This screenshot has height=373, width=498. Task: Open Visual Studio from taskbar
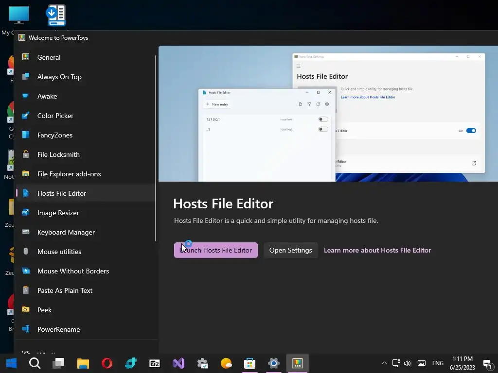point(178,363)
